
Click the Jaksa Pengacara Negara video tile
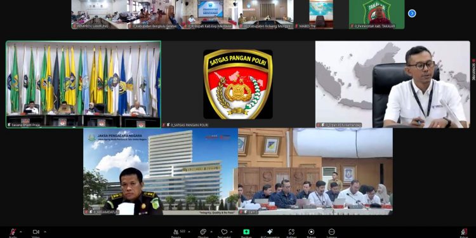point(161,171)
